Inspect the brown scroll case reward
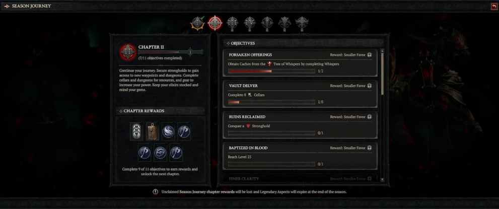499x209 pixels. [152, 131]
